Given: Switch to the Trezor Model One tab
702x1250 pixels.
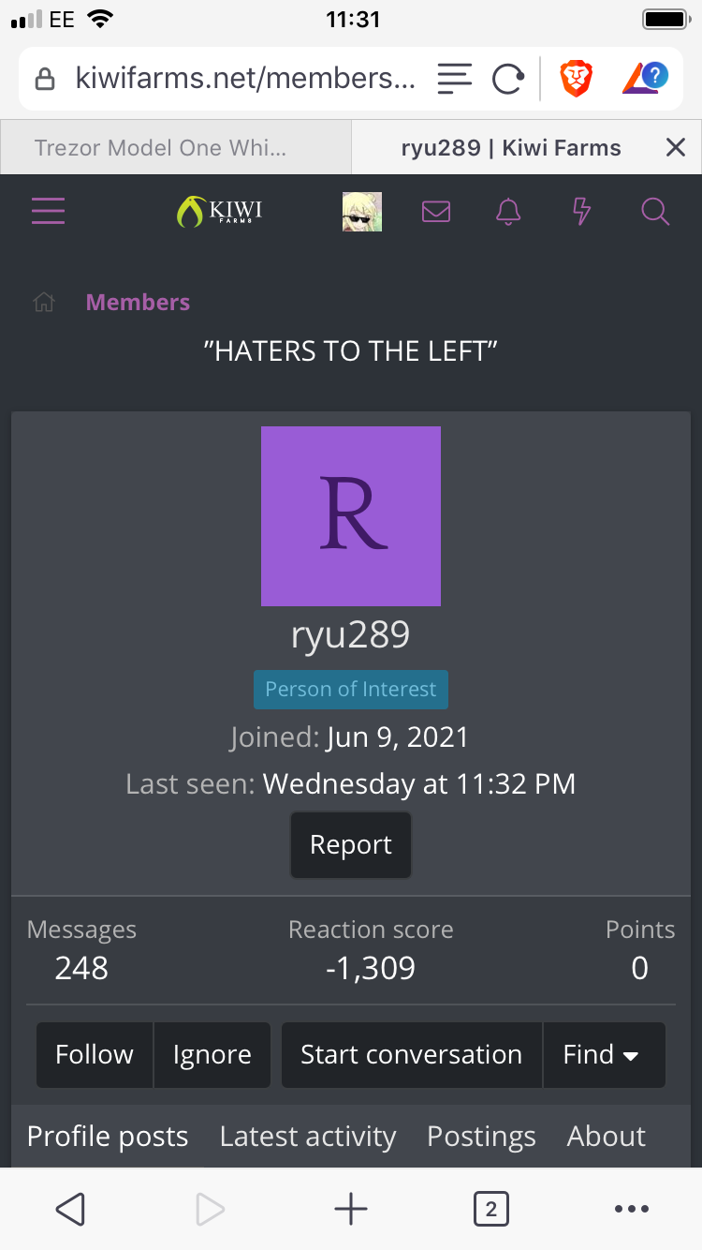Looking at the screenshot, I should tap(175, 147).
